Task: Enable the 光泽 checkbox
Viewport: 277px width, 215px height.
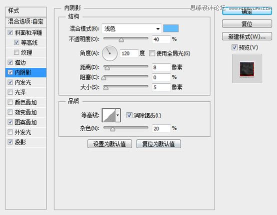Action: tap(10, 92)
